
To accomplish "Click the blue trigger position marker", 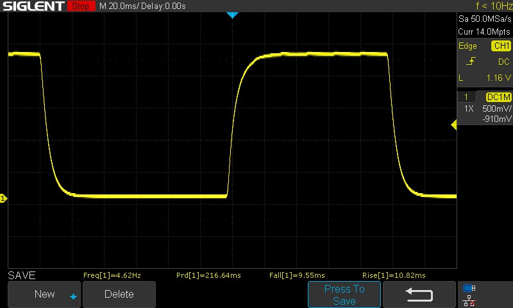I will tap(232, 15).
